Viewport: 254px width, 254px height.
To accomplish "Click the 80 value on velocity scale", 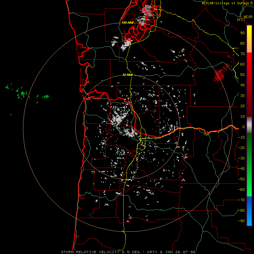I will tap(242, 43).
